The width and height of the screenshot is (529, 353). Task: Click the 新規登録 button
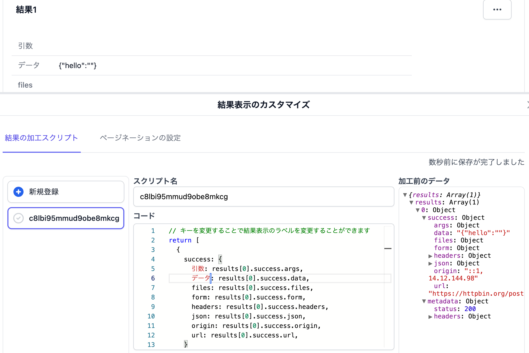(66, 192)
